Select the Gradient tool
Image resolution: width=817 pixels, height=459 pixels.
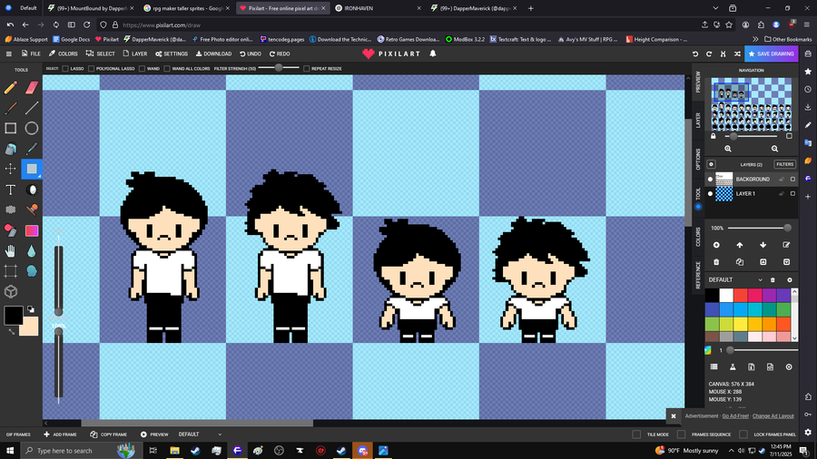point(32,230)
